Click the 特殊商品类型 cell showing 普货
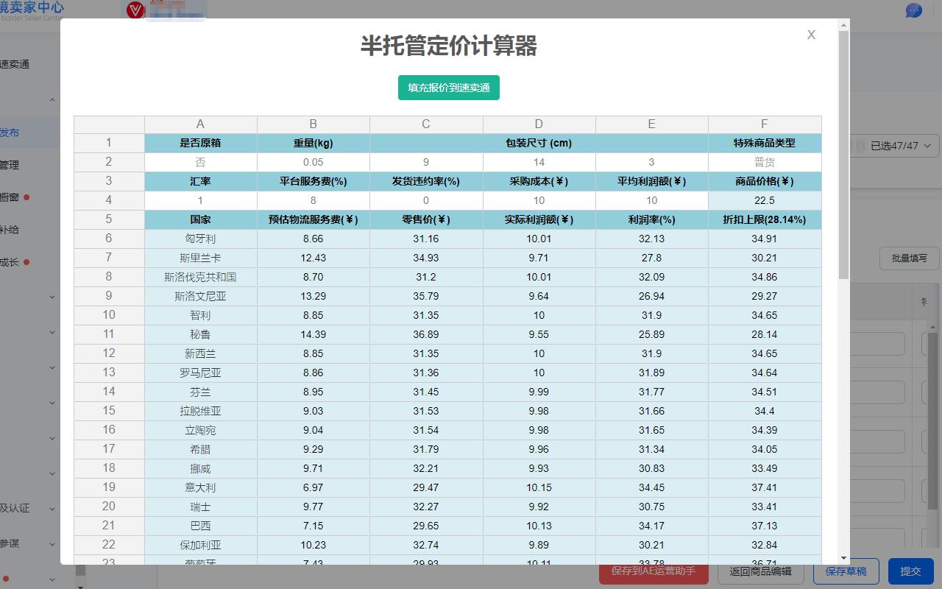 tap(765, 162)
